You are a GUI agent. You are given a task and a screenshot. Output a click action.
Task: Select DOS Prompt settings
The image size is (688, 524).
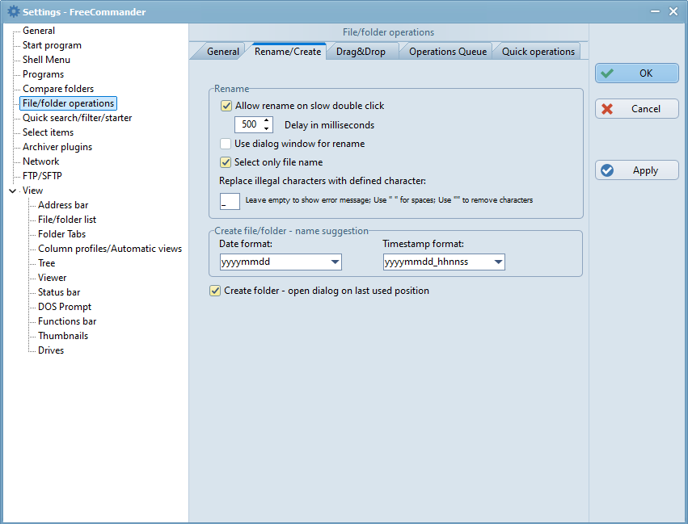pyautogui.click(x=65, y=307)
